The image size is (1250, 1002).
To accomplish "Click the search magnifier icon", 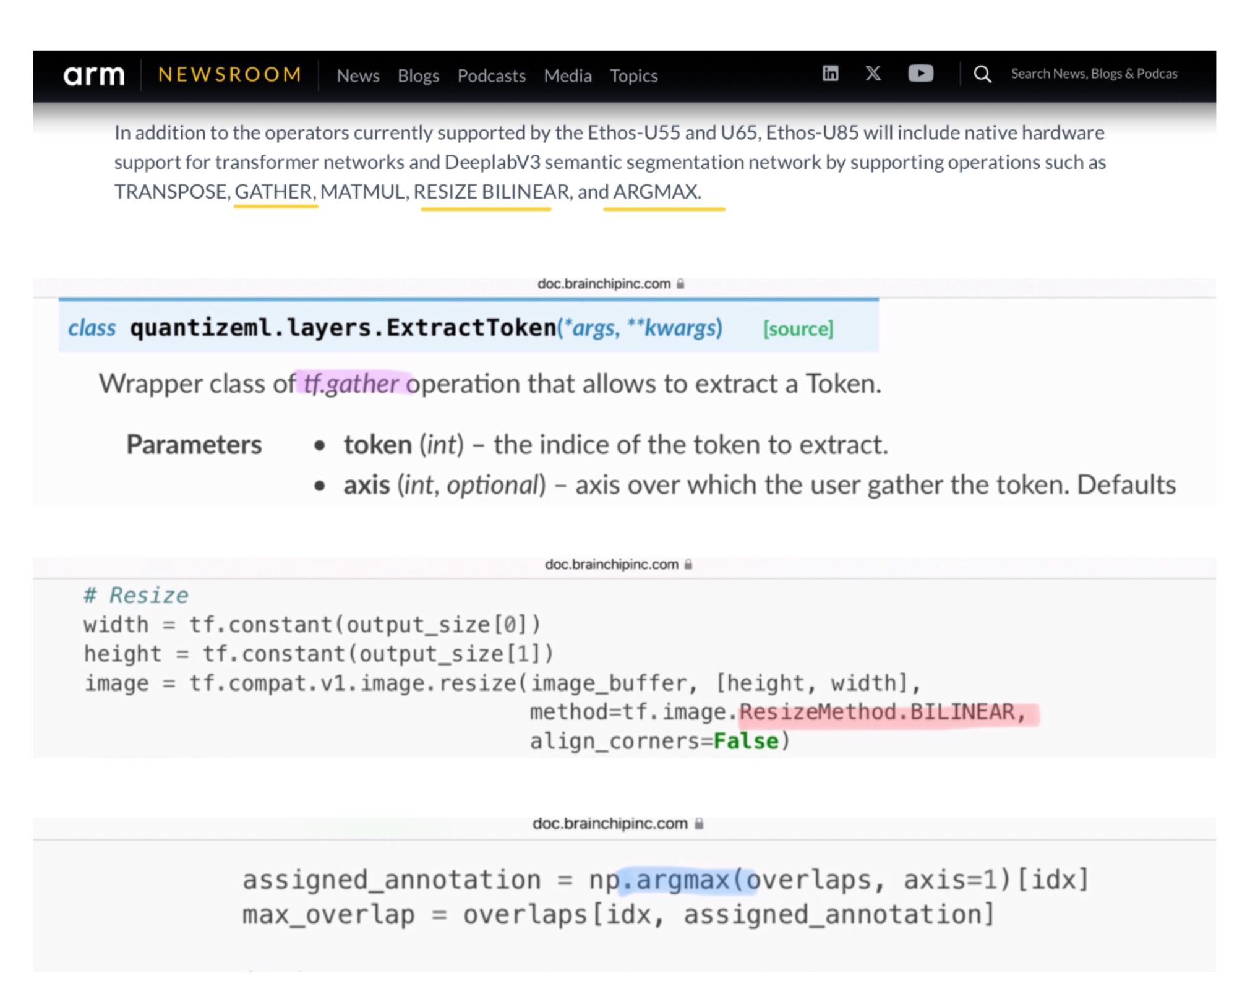I will [x=982, y=74].
